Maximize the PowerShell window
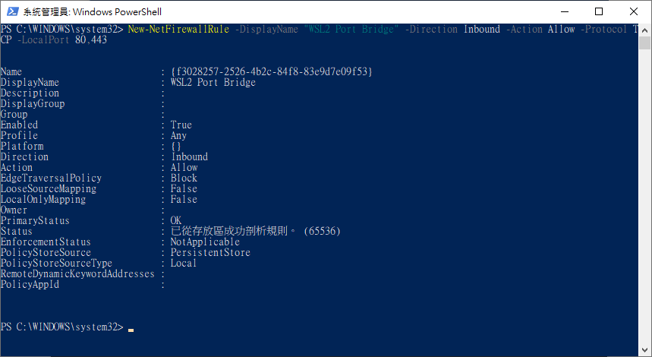Screen dimensions: 652x357 599,11
